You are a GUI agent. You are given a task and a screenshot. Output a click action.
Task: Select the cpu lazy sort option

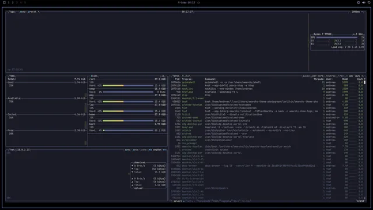click(354, 76)
